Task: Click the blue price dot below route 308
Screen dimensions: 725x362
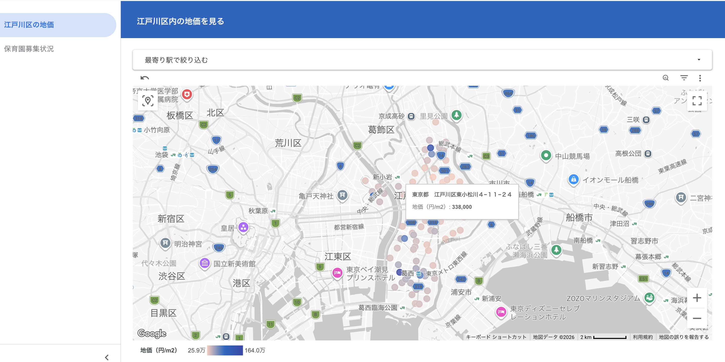Action: [x=404, y=238]
